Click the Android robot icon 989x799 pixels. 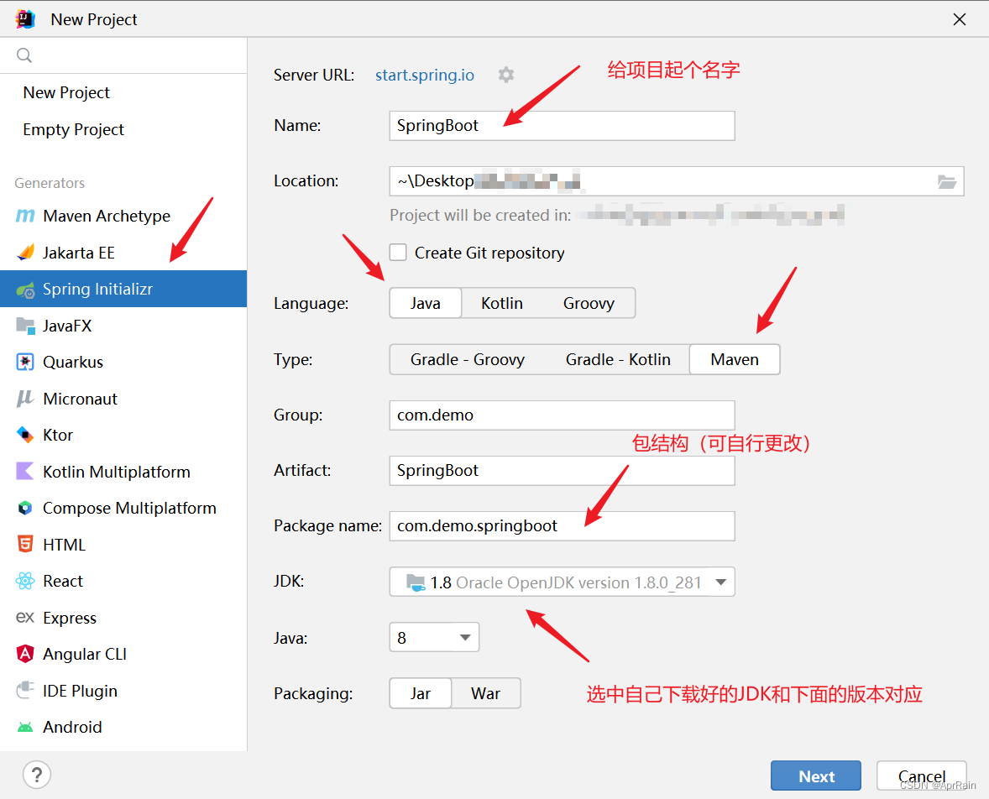point(25,727)
